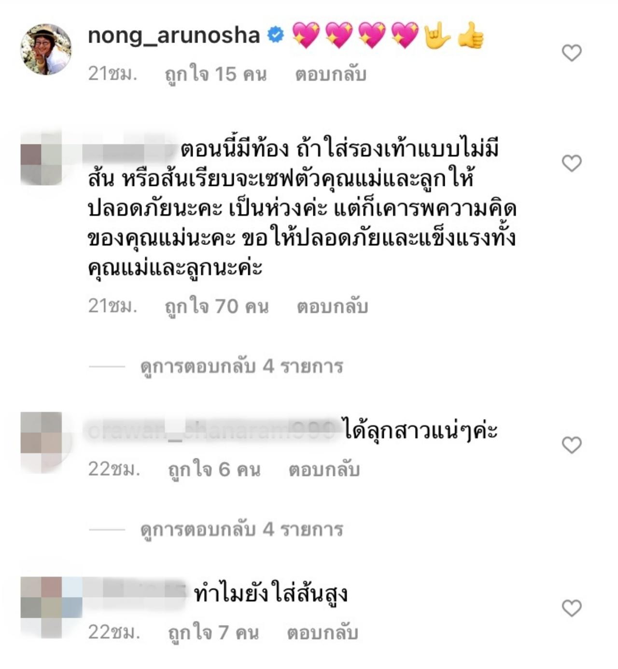The image size is (618, 669).
Task: Reply to the ทำไมยังใส่ส้นสูง comment
Action: [323, 632]
